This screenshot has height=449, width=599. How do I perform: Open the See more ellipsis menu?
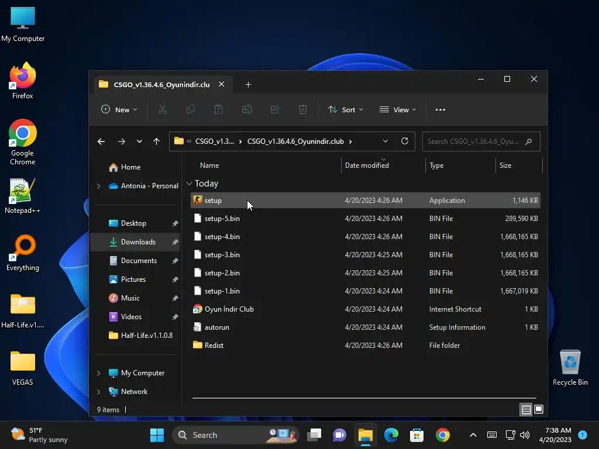tap(440, 109)
